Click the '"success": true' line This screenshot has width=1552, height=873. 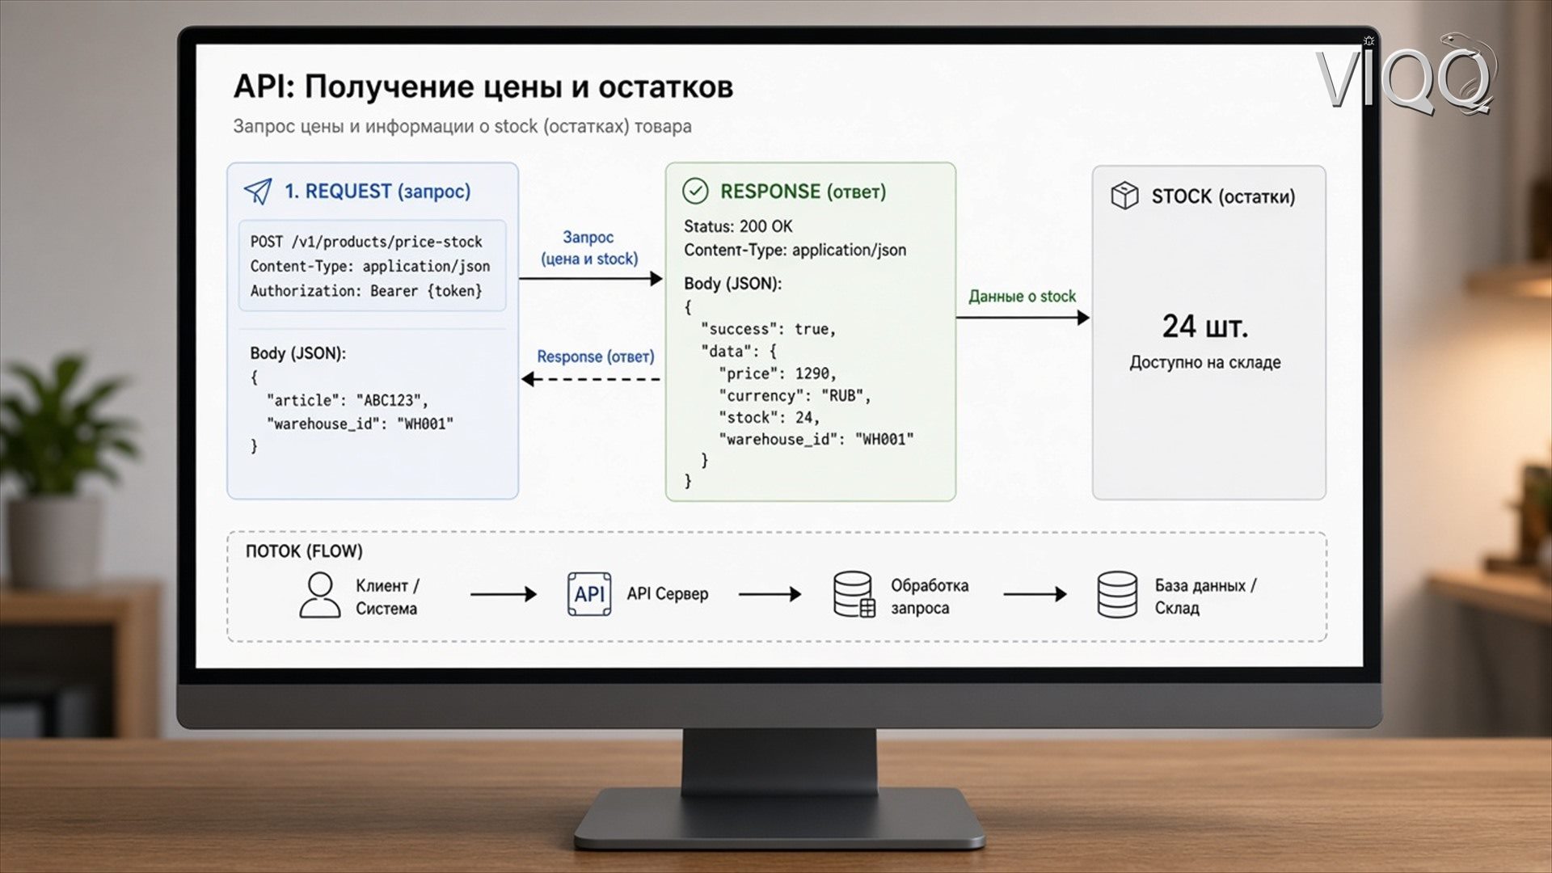[769, 329]
